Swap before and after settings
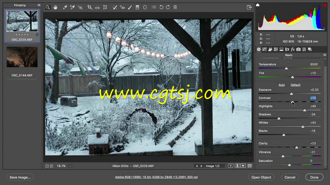330x185 pixels. coord(237,166)
